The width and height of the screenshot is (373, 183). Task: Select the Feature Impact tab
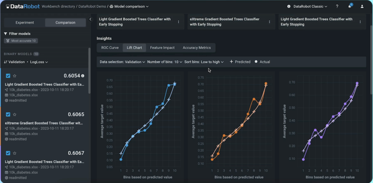point(162,48)
